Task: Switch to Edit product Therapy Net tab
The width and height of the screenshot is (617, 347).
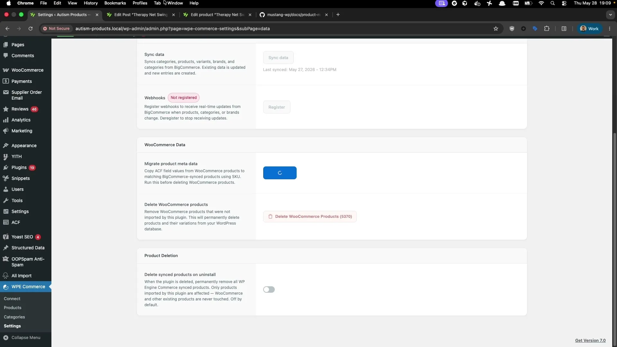Action: pyautogui.click(x=218, y=15)
